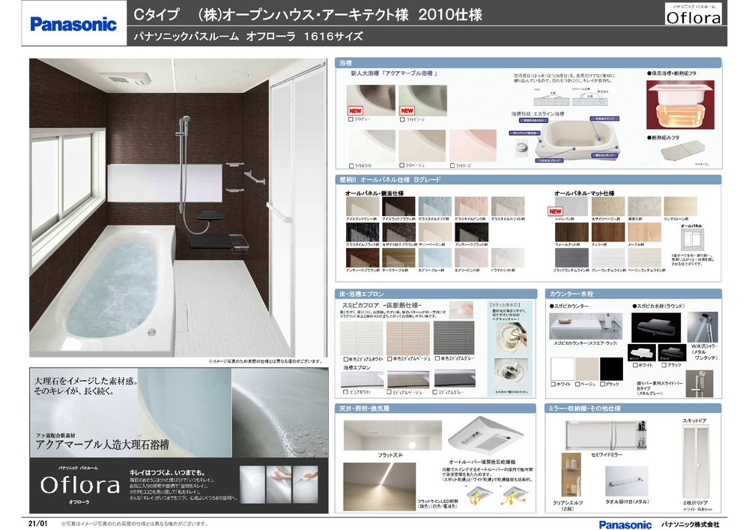Click the large Oflora logo on dark banner
Image resolution: width=749 pixels, height=530 pixels.
(80, 485)
